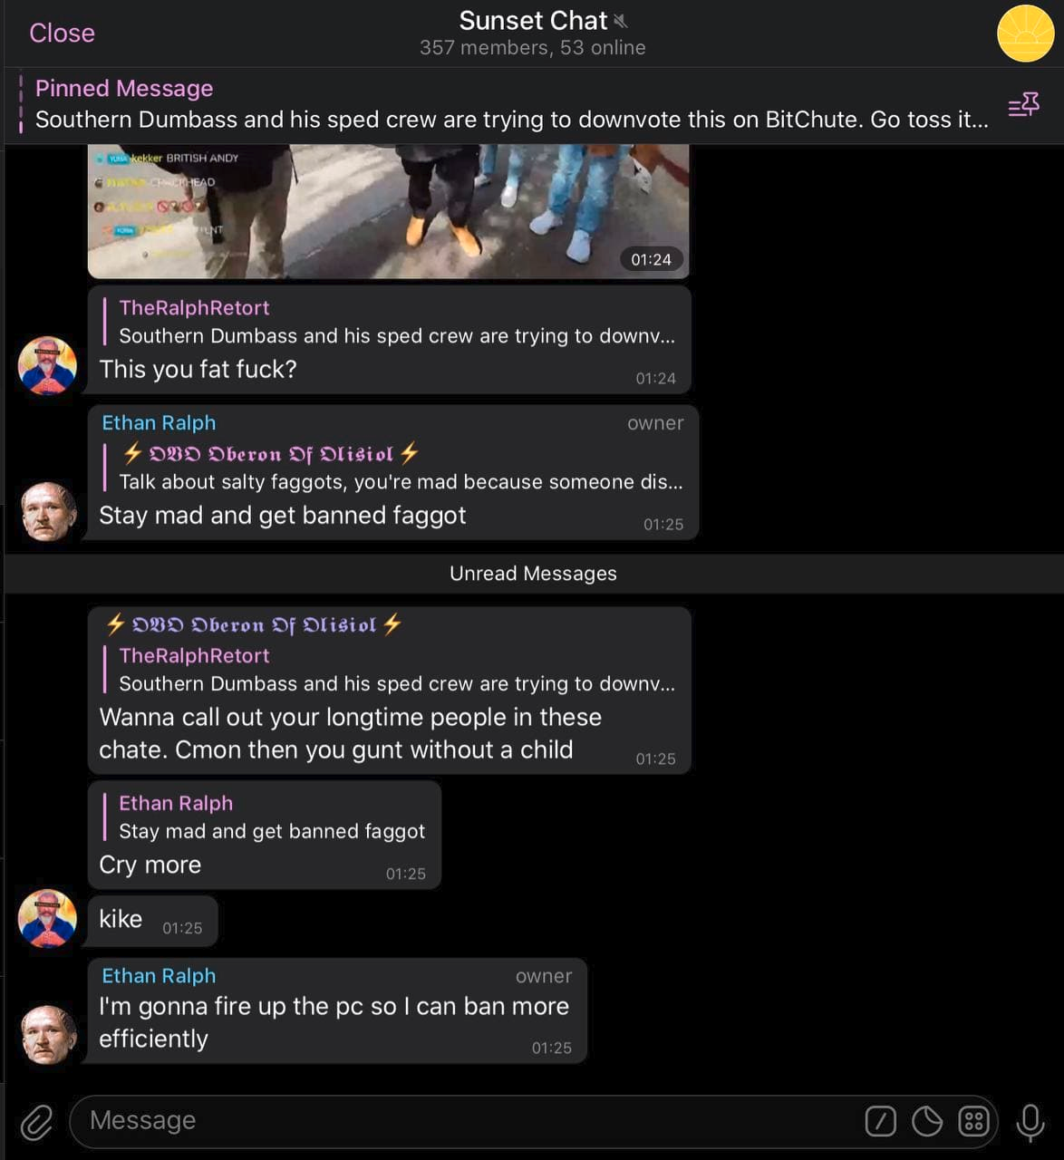Open the bot commands slash icon
Screen dimensions: 1064x1160
pyautogui.click(x=880, y=1121)
